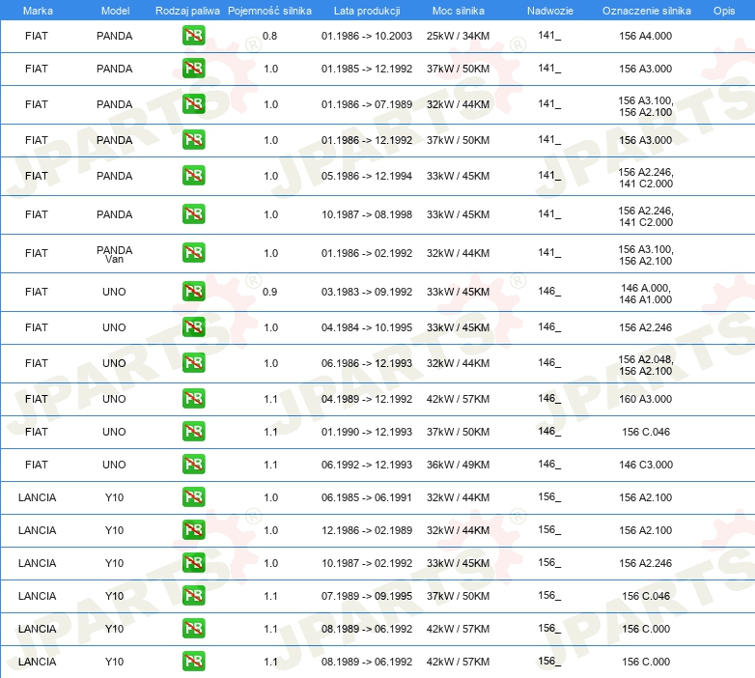Select the 05.1986 -> 12.1994 production date cell
This screenshot has width=755, height=678.
click(367, 176)
